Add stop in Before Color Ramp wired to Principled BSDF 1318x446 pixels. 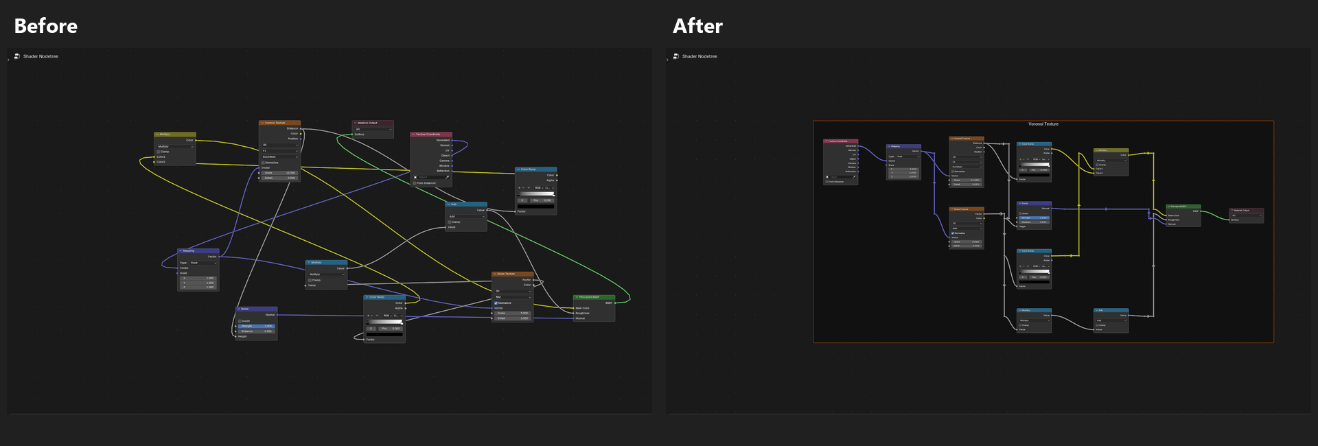(x=519, y=188)
